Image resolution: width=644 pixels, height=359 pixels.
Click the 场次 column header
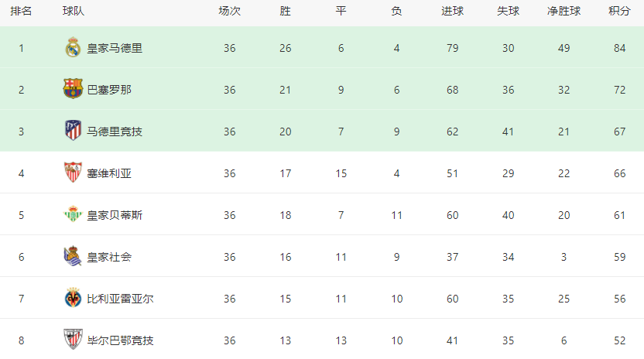230,11
